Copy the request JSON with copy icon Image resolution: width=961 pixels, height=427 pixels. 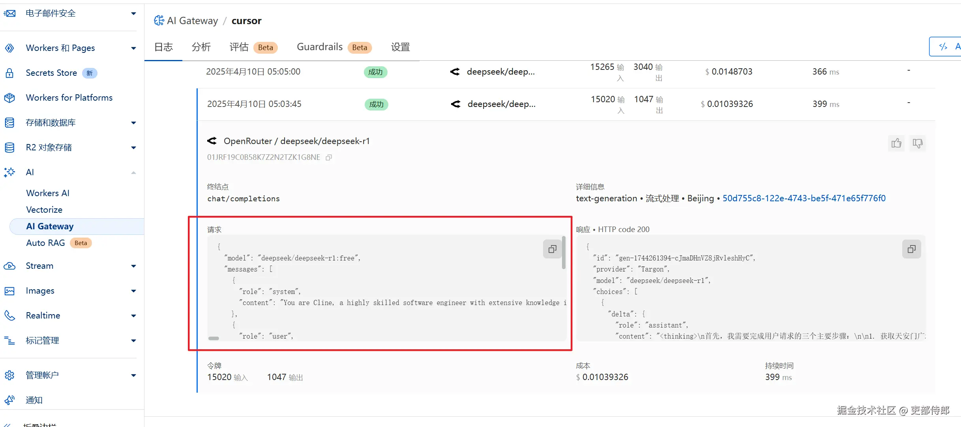(552, 249)
